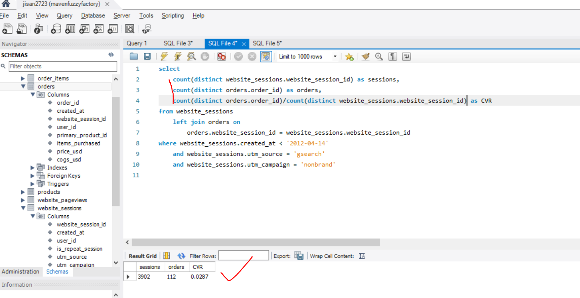The image size is (580, 298).
Task: Create a new stored procedure icon
Action: tap(98, 29)
